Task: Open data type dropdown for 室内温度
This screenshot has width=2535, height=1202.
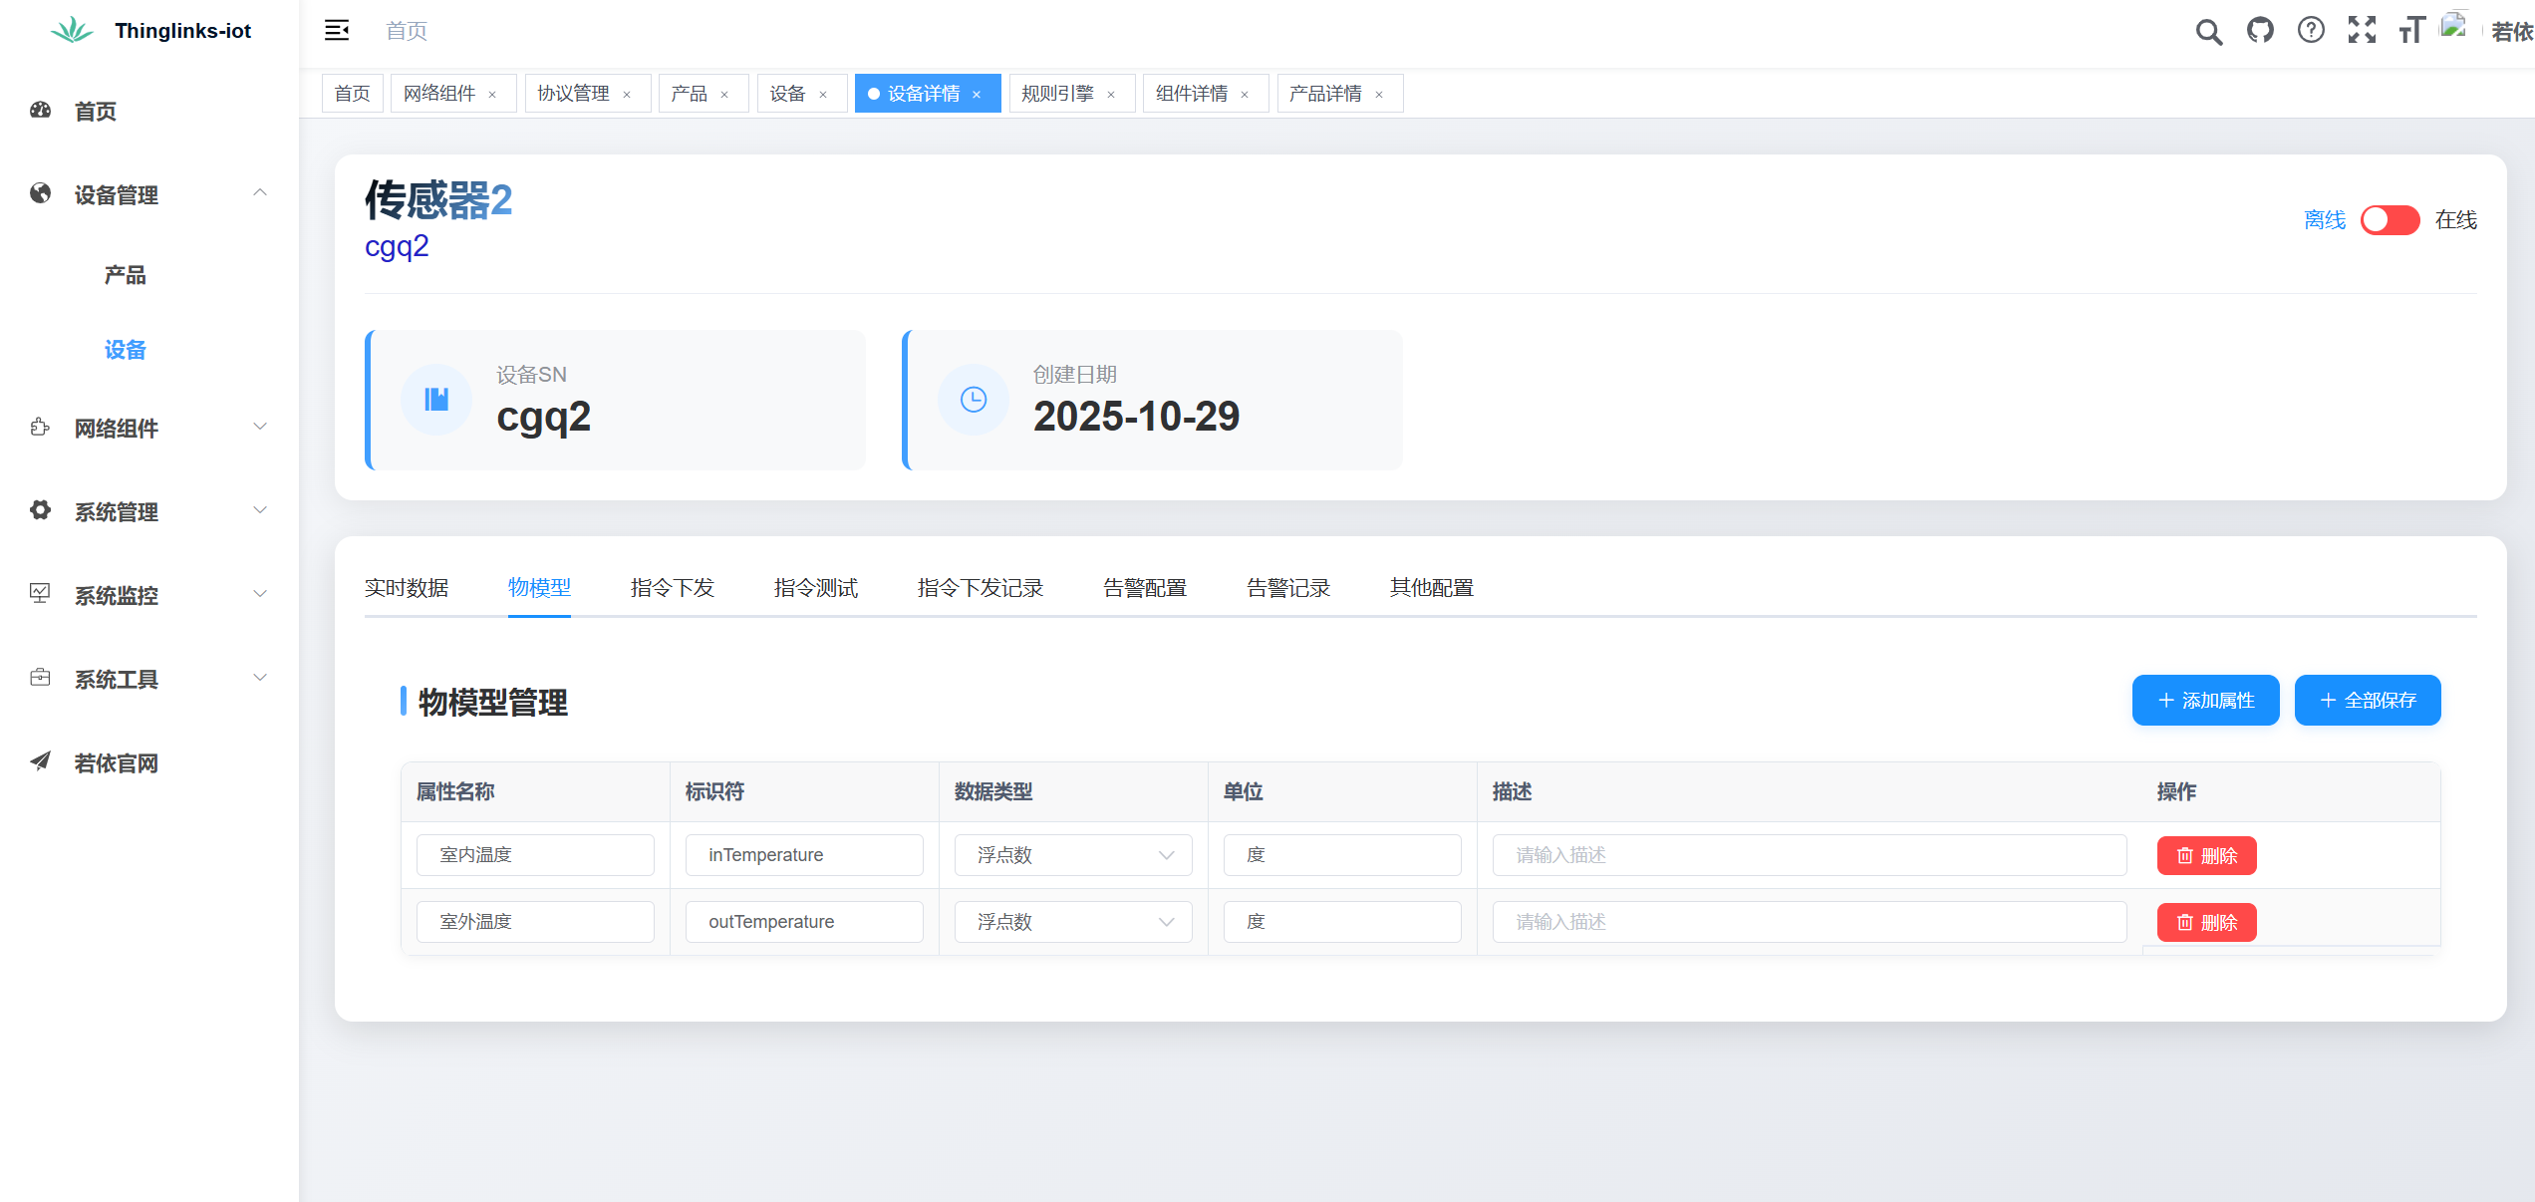Action: 1072,855
